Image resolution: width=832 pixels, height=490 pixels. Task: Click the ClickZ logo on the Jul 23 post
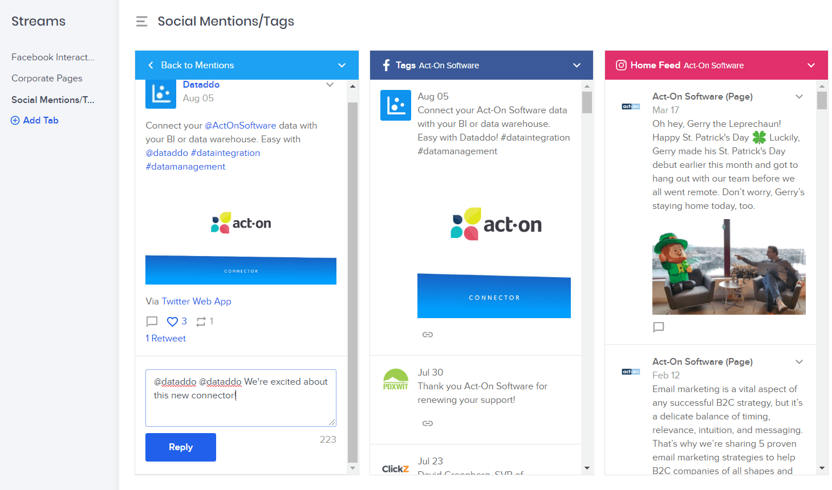point(395,469)
